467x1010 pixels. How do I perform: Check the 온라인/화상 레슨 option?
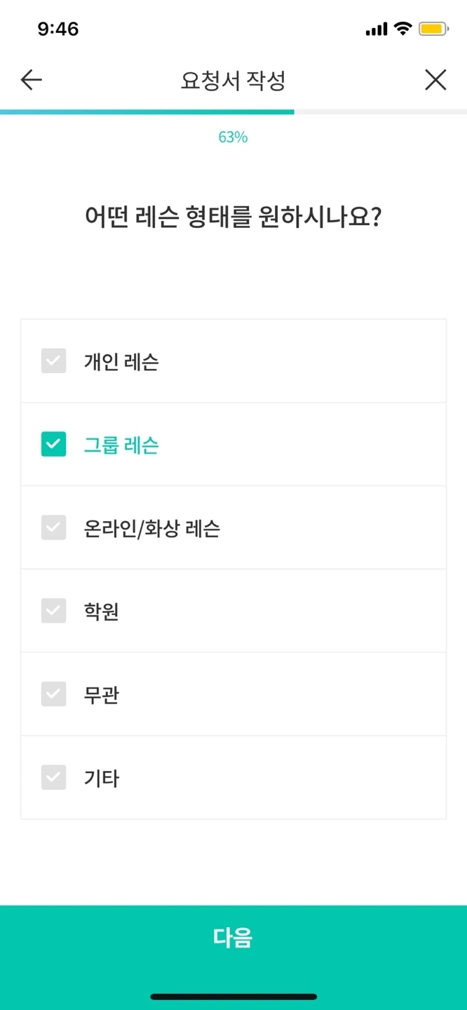pos(53,527)
